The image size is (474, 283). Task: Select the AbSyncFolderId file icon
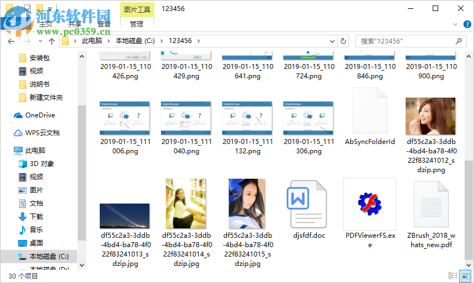coord(370,110)
